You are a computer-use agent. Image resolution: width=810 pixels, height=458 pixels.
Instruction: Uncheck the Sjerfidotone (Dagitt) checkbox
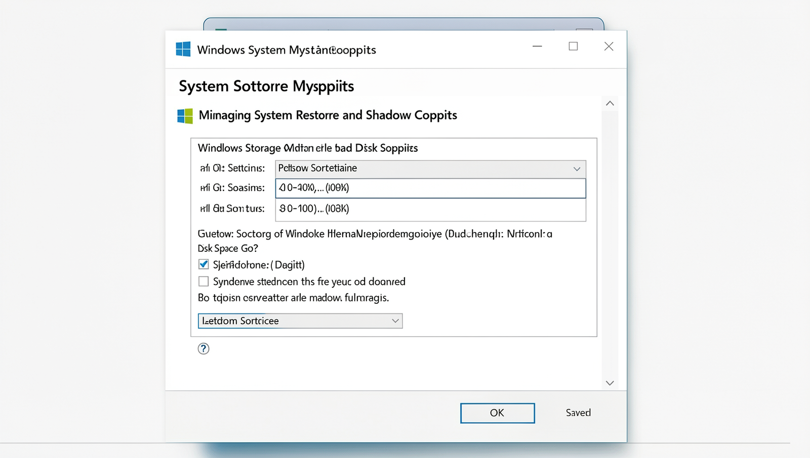(204, 264)
